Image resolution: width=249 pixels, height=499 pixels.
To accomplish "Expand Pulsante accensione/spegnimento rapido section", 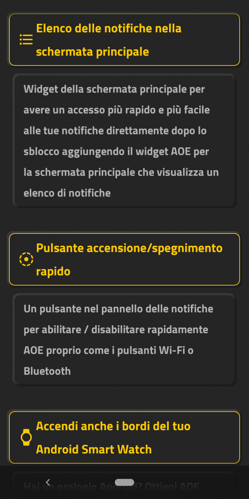I will pos(124,259).
